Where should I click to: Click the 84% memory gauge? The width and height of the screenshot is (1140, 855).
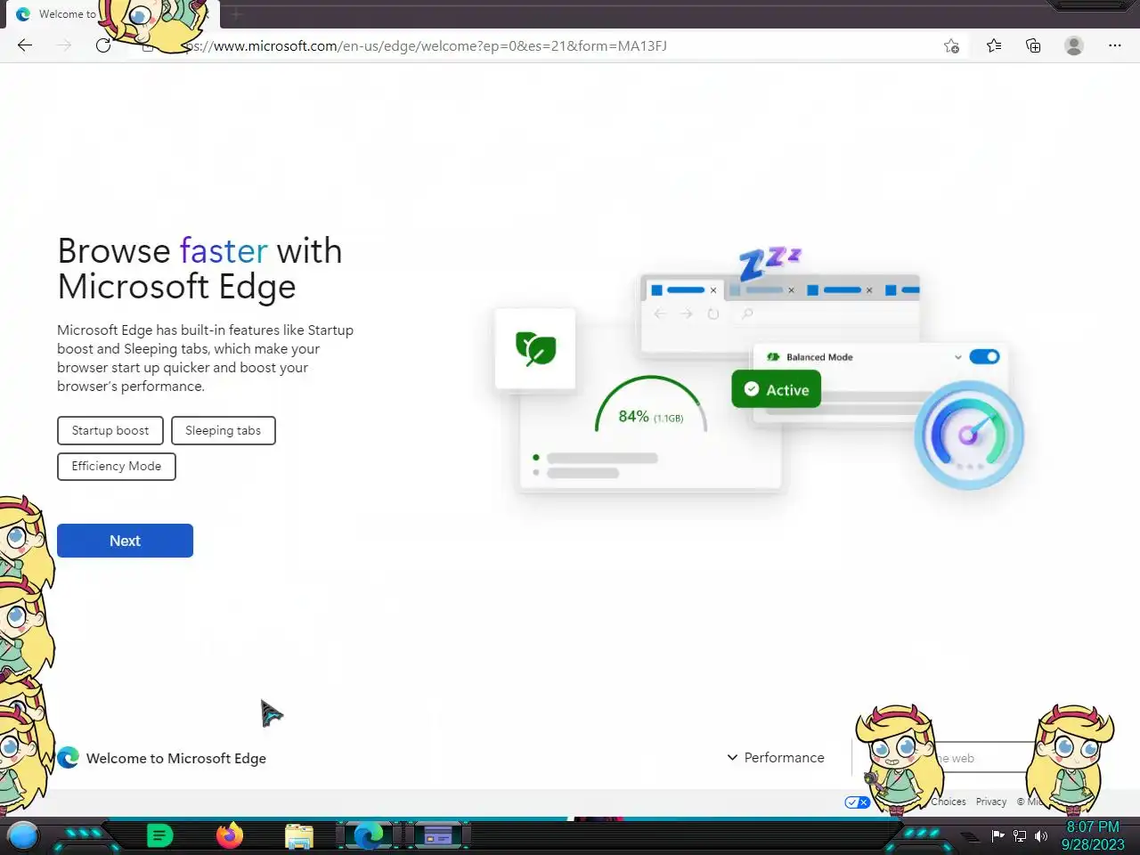(650, 406)
